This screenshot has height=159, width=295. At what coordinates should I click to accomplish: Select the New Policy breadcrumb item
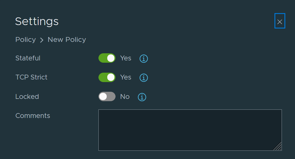[67, 40]
